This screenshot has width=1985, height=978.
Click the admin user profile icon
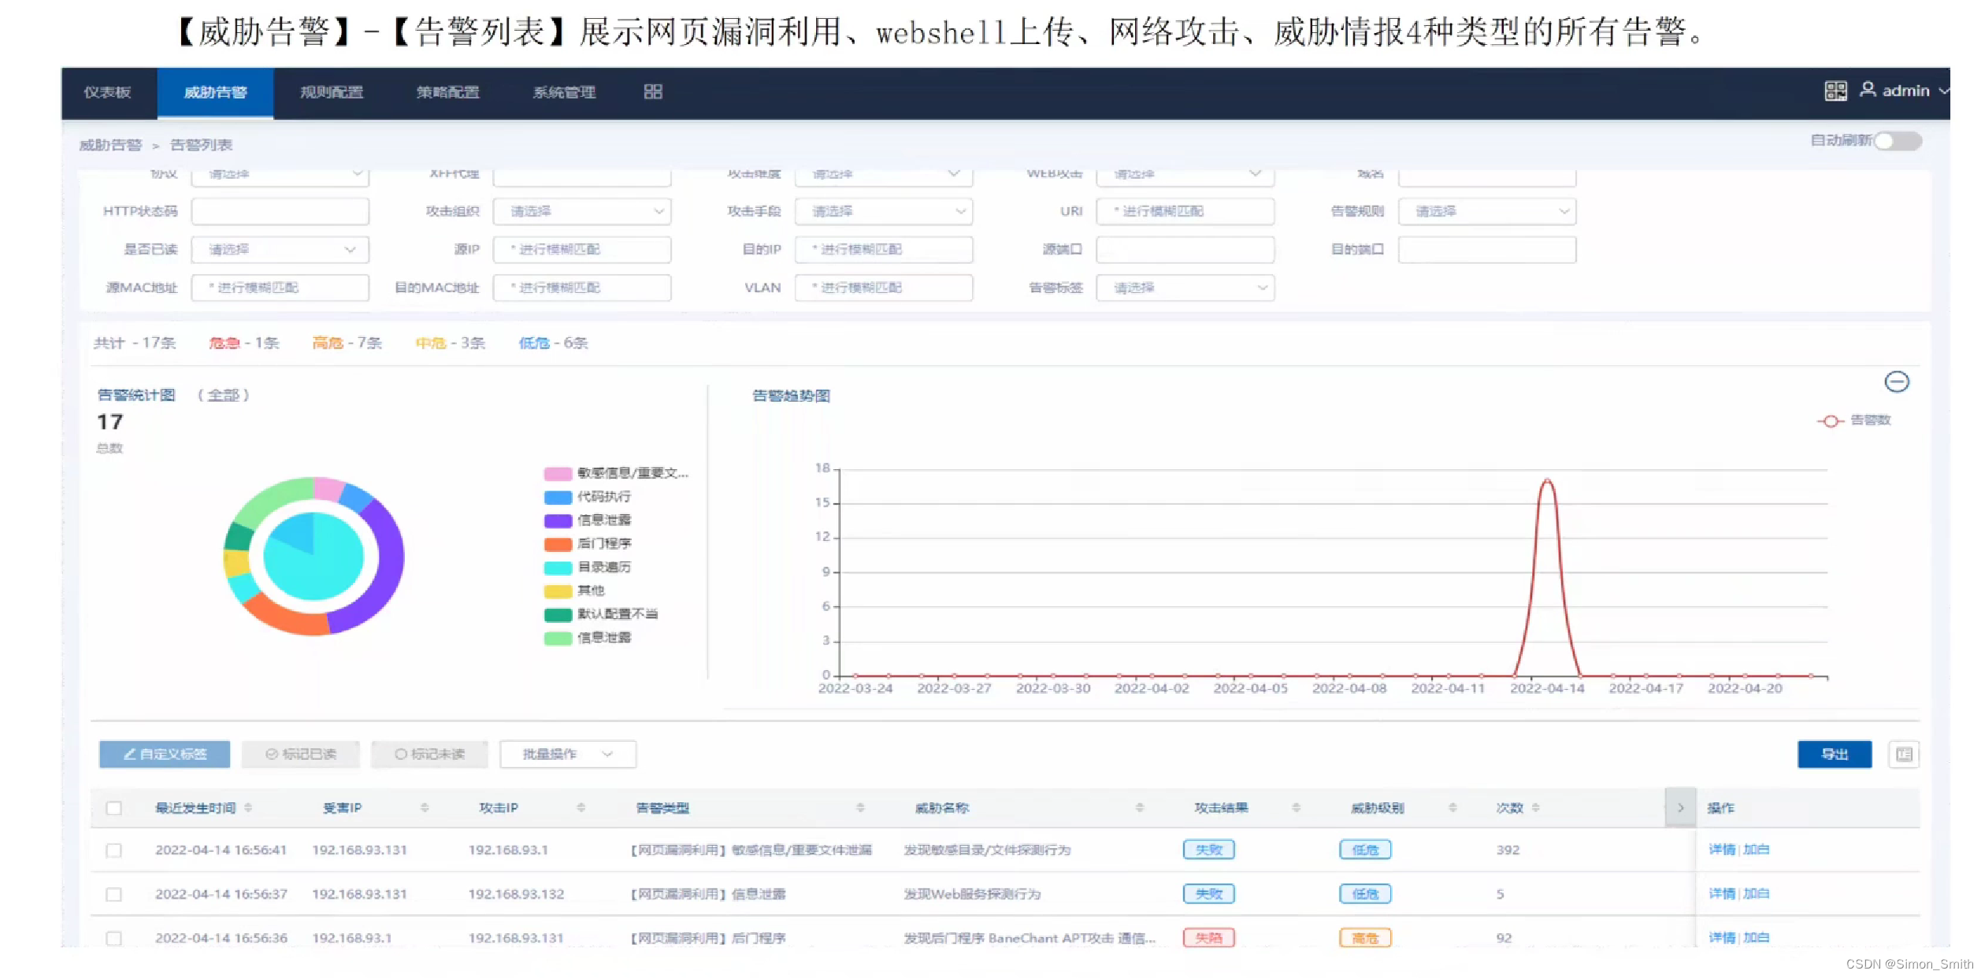1867,90
